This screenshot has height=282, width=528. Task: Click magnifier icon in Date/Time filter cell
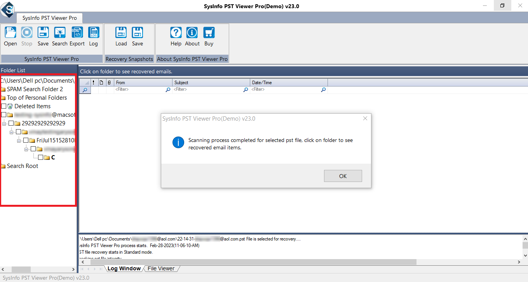(323, 90)
